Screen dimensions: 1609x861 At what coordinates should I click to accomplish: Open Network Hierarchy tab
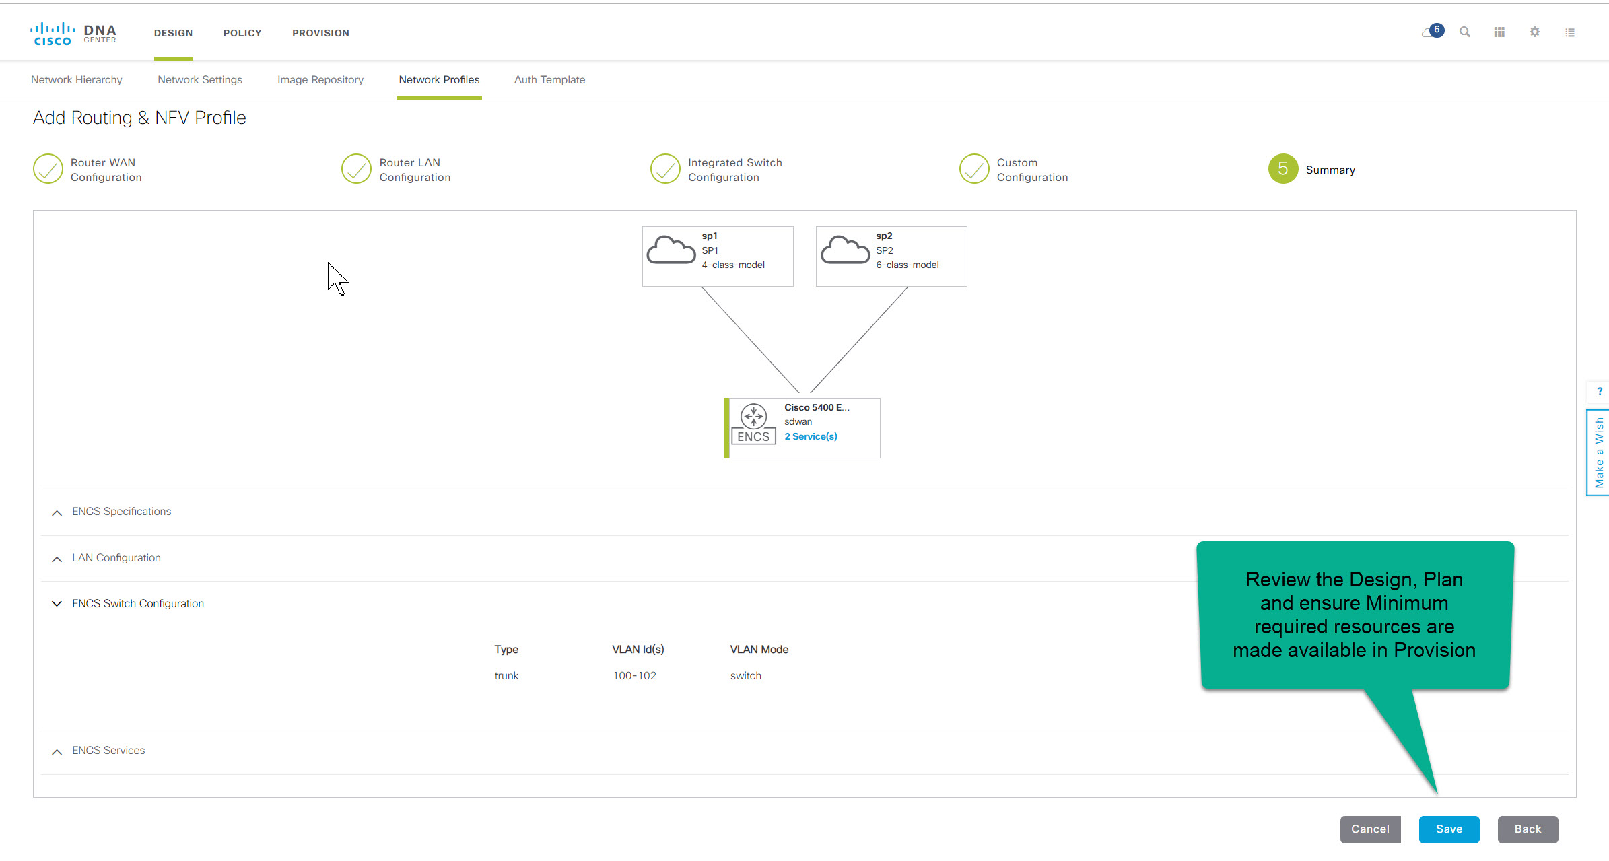tap(77, 79)
